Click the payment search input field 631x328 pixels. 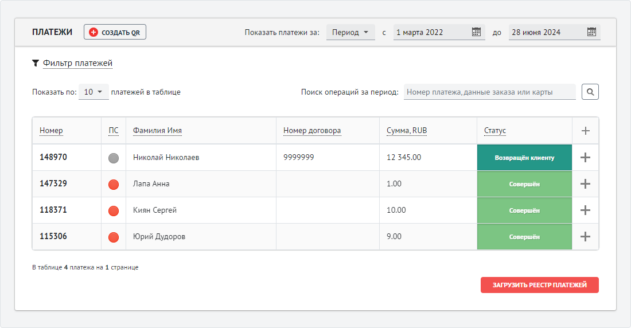coord(489,92)
